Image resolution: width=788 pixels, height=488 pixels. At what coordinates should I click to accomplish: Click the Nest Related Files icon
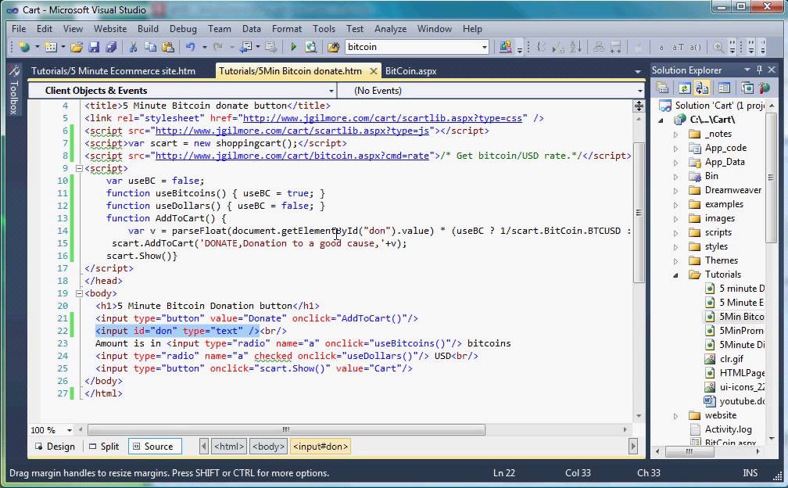click(x=702, y=88)
